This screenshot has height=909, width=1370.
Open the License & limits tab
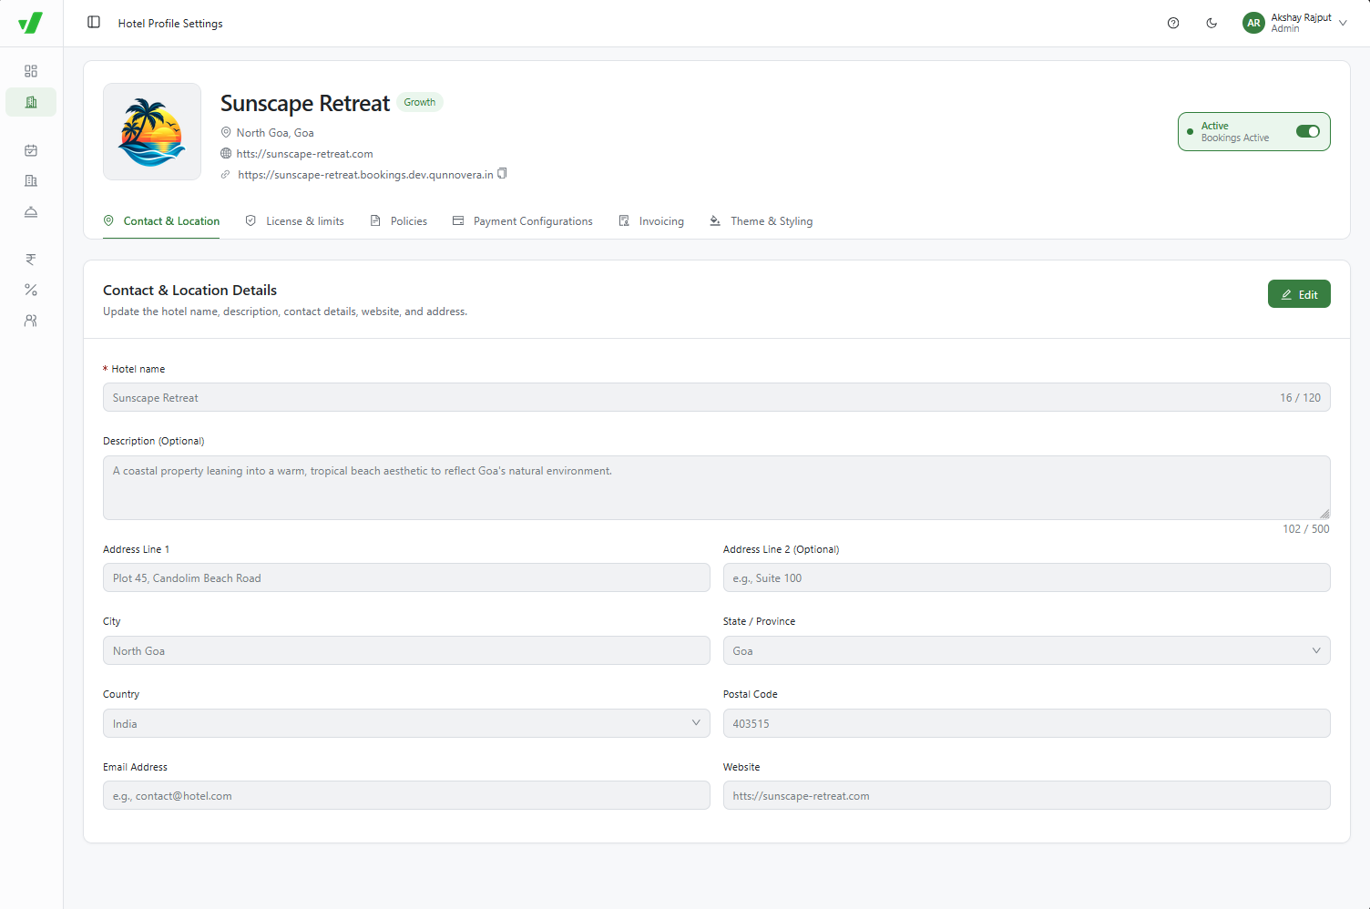[294, 221]
